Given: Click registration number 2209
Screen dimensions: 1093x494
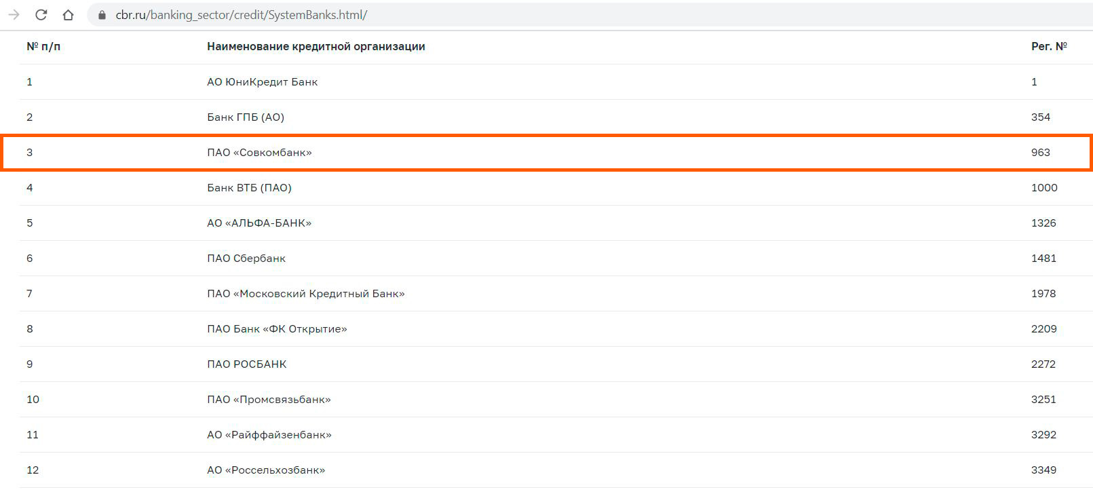Looking at the screenshot, I should [x=1044, y=329].
